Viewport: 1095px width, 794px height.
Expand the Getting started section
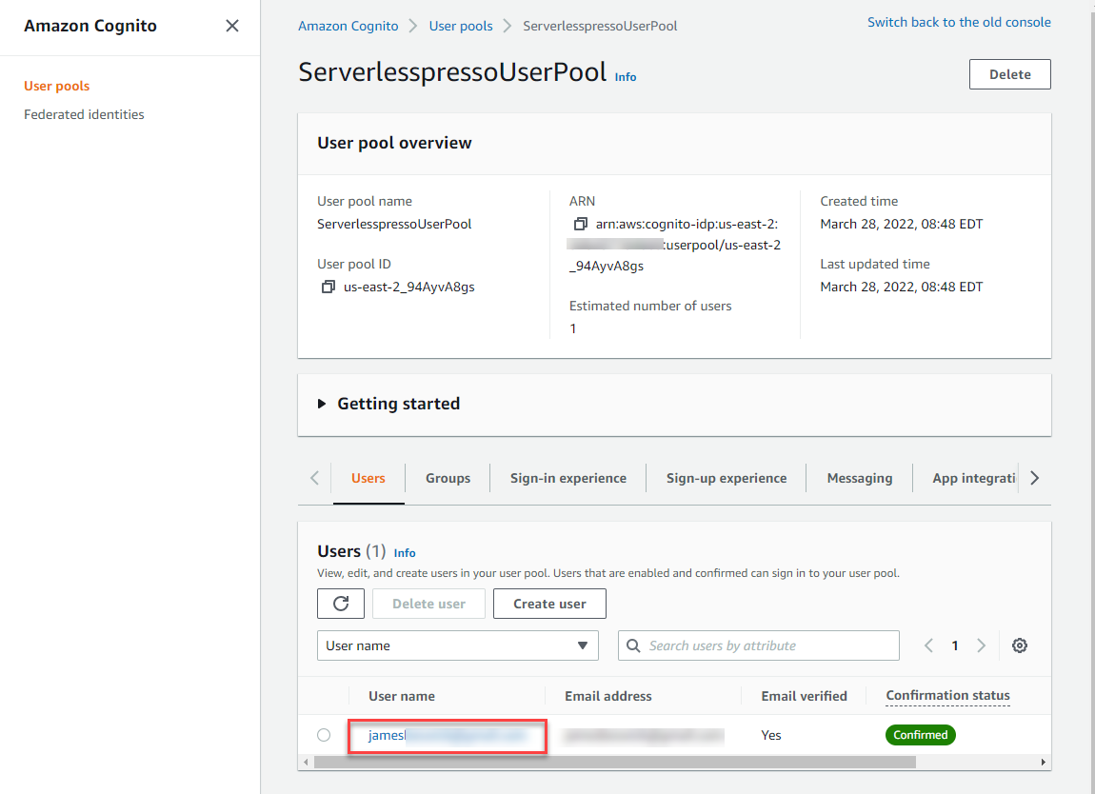[x=322, y=404]
